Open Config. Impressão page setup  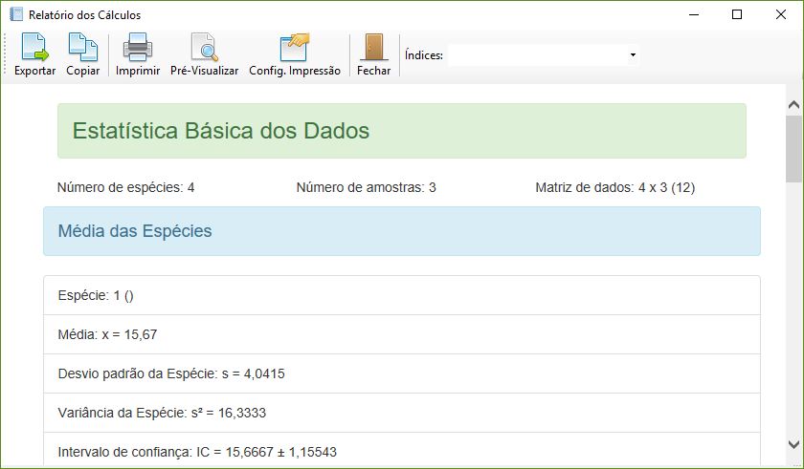(x=295, y=54)
